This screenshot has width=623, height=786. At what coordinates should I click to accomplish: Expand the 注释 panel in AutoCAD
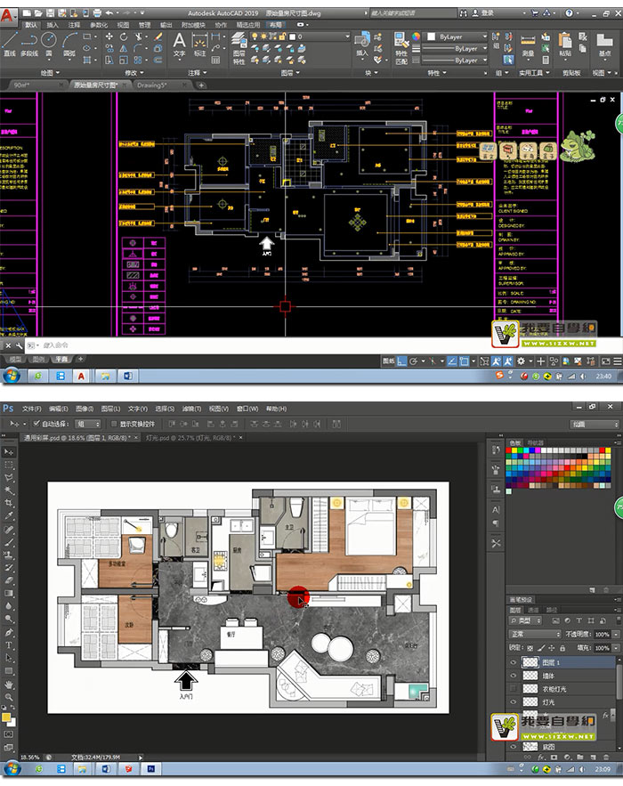[x=198, y=73]
